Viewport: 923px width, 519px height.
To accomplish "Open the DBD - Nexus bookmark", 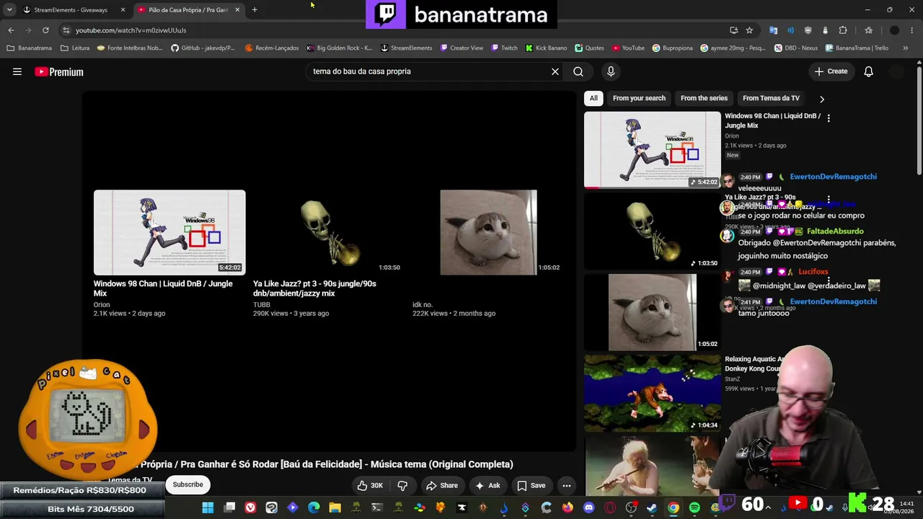I will pyautogui.click(x=796, y=48).
